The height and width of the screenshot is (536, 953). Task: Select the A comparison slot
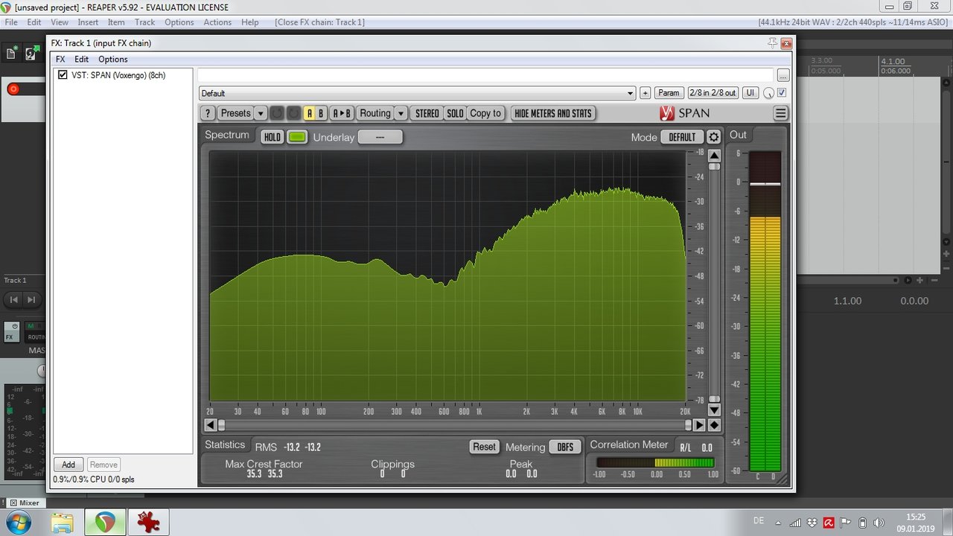coord(310,113)
